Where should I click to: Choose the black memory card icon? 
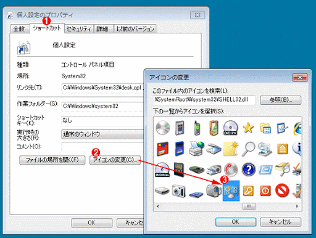click(179, 170)
